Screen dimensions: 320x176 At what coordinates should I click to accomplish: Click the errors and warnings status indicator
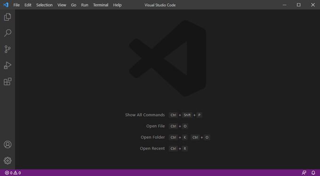[13, 173]
